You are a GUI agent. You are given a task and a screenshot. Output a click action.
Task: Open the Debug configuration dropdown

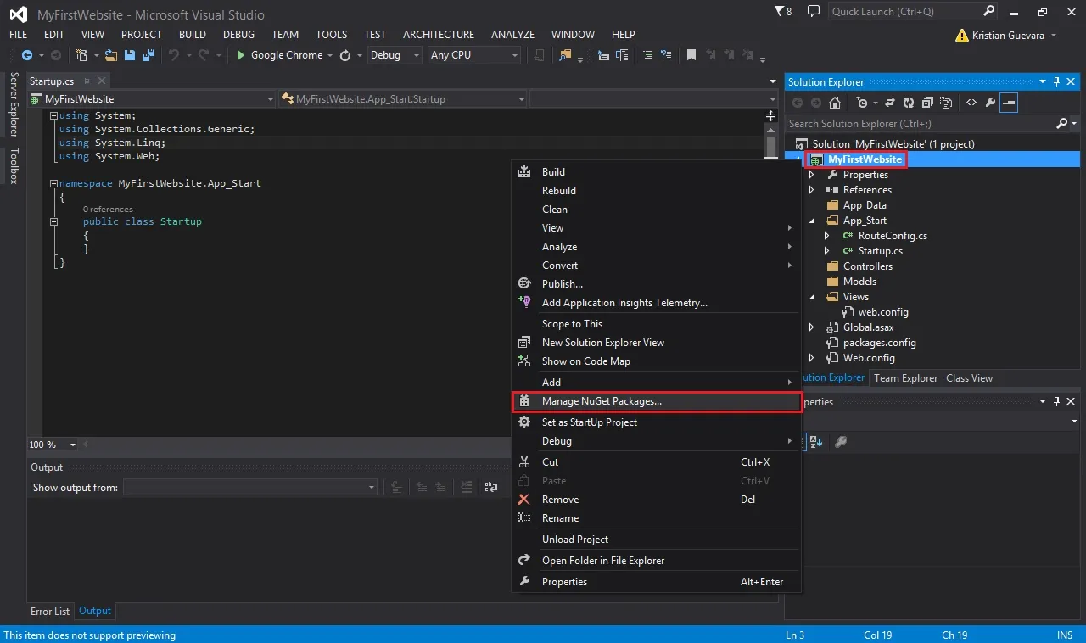(395, 55)
